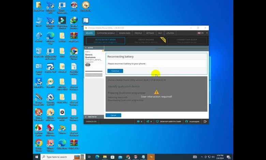This screenshot has width=266, height=160.
Task: Open the Recycle Bin desktop icon
Action: click(39, 52)
